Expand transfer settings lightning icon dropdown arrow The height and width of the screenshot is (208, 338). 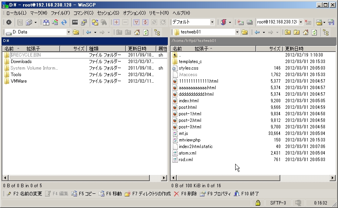tap(230, 22)
